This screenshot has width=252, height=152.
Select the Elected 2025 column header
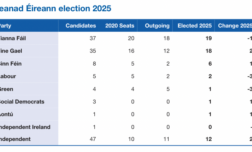(194, 26)
